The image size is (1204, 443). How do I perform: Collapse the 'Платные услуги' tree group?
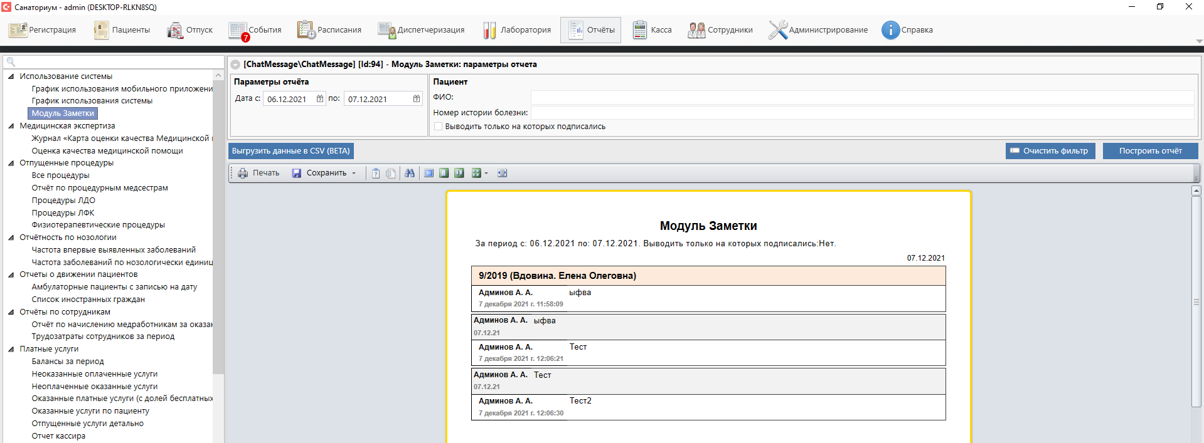11,349
